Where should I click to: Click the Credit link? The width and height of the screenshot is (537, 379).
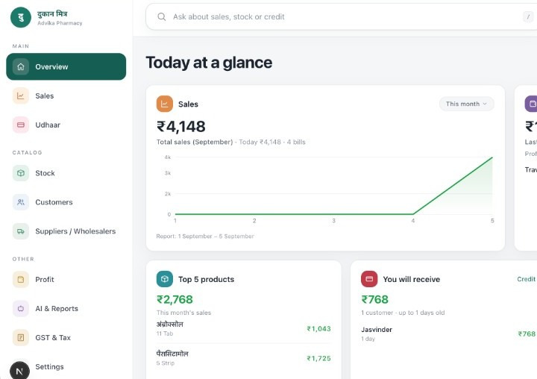(526, 279)
